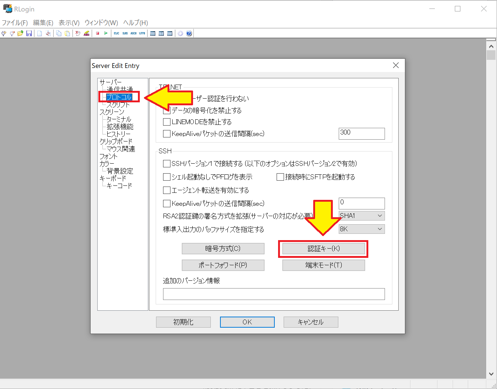Click inside the 追加のバージョン情報 input field

coord(274,294)
